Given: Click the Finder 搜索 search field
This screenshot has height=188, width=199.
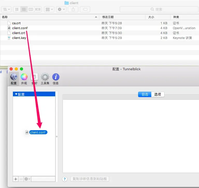Looking at the screenshot, I should [159, 9].
